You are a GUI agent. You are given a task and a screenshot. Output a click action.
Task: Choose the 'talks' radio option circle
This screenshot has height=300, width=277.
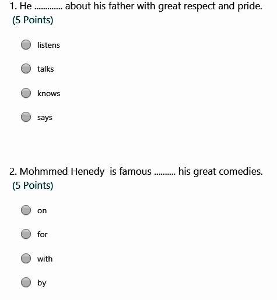pyautogui.click(x=26, y=69)
